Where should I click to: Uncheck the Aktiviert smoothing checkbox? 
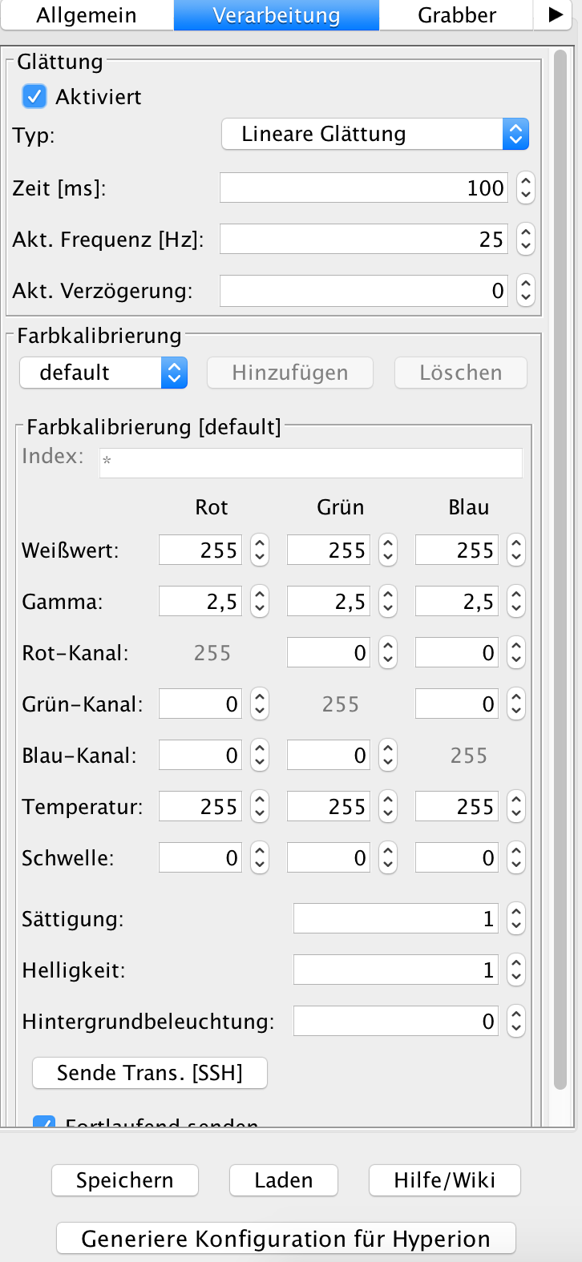(34, 97)
